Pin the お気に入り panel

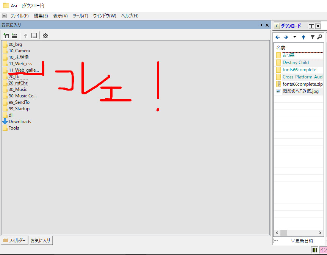(261, 25)
